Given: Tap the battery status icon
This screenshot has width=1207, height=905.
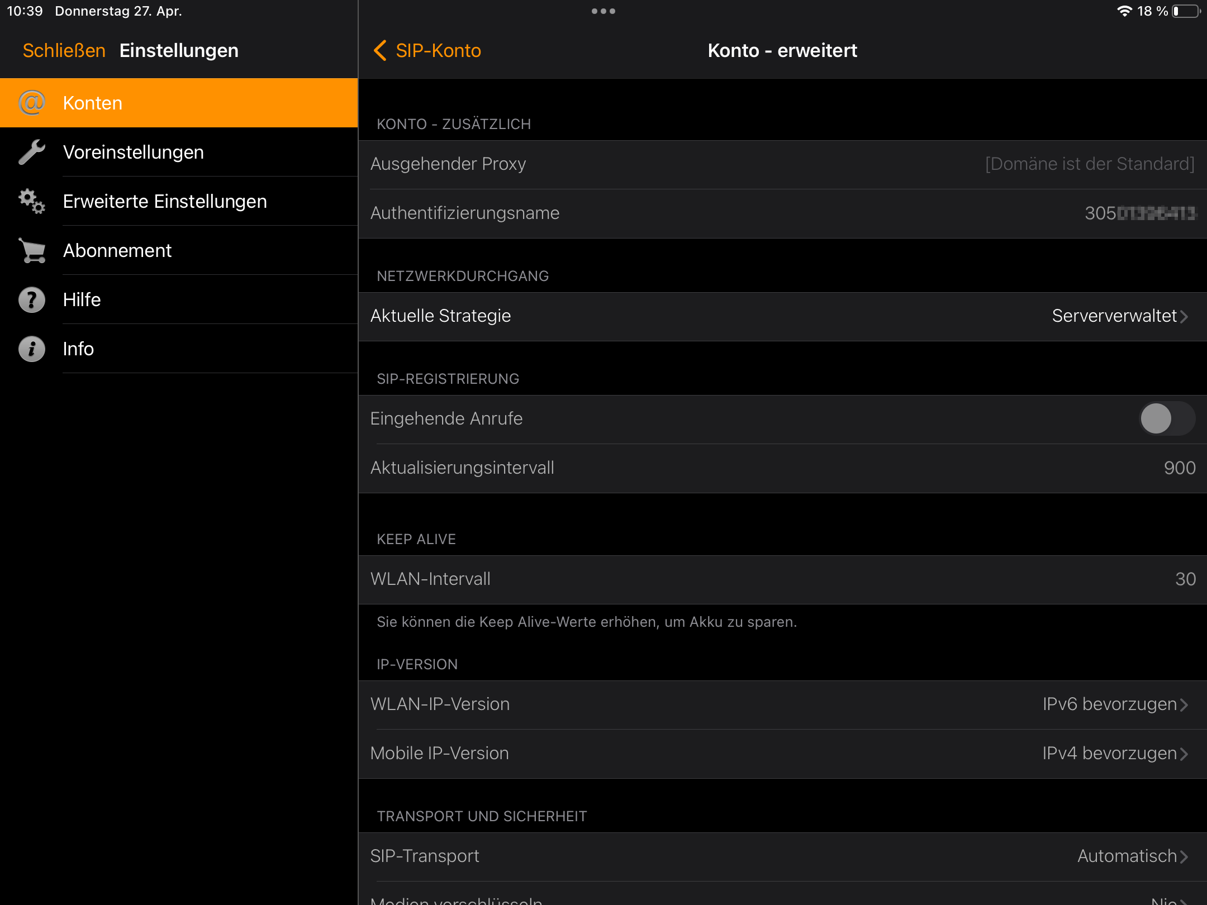Looking at the screenshot, I should tap(1186, 11).
